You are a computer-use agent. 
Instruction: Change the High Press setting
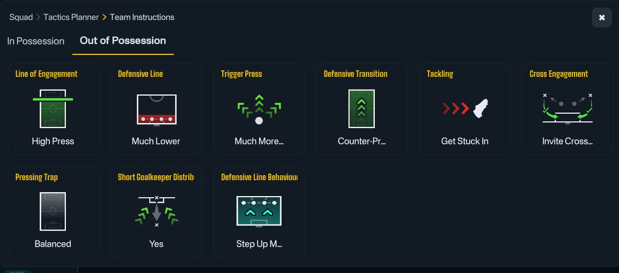click(53, 141)
